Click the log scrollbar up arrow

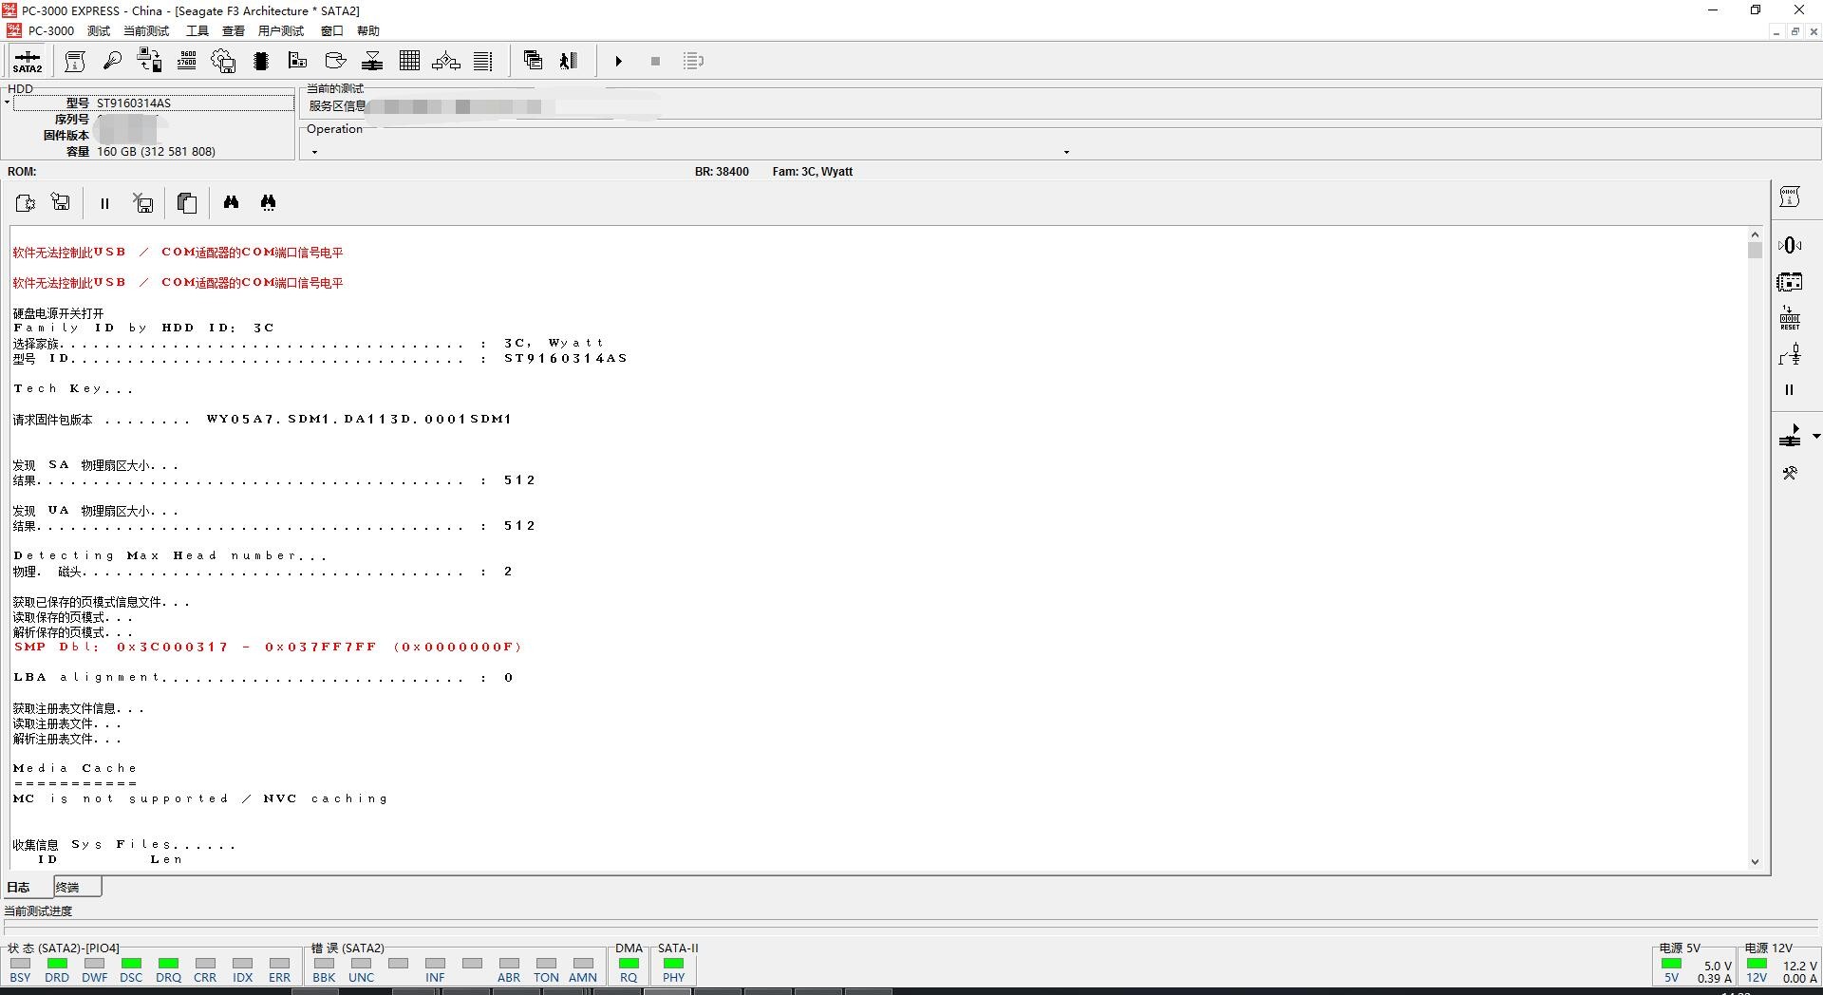tap(1755, 234)
